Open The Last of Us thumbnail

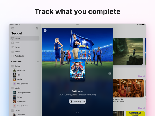(128, 88)
